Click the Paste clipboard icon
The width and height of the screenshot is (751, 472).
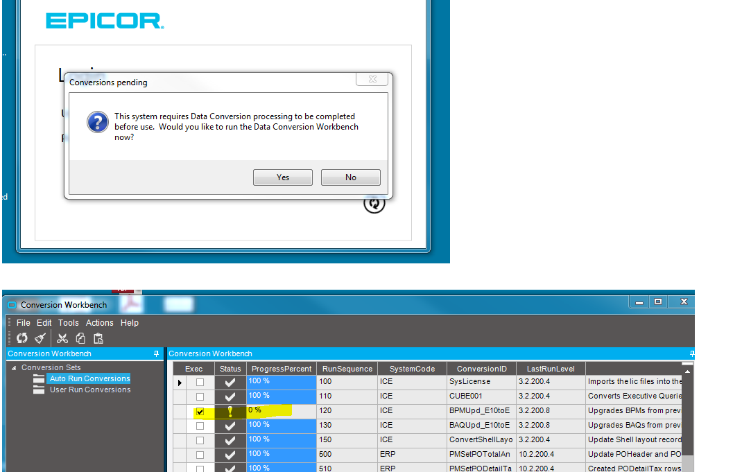tap(98, 338)
